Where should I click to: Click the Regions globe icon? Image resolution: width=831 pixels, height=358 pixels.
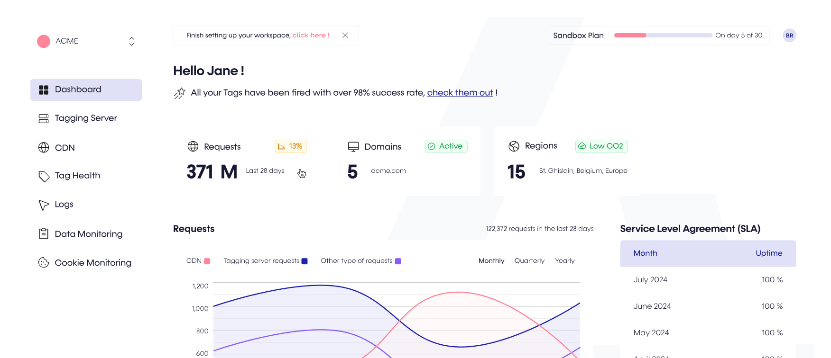pyautogui.click(x=514, y=146)
